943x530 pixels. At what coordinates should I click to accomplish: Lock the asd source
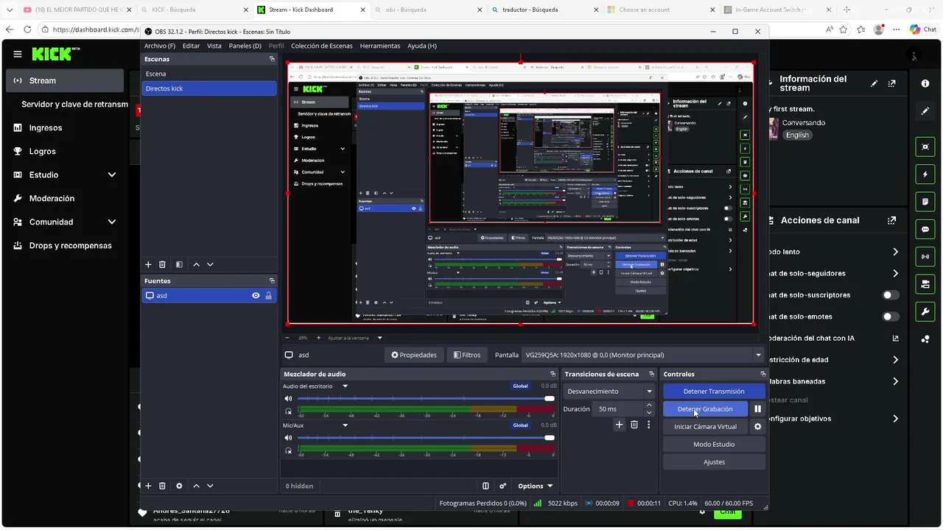coord(268,296)
